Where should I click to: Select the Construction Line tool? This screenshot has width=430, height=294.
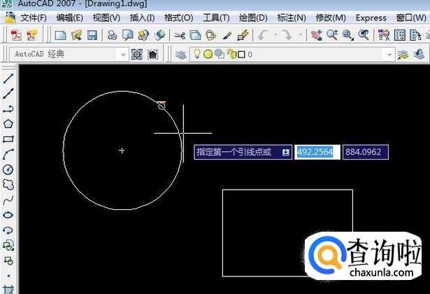(x=8, y=94)
